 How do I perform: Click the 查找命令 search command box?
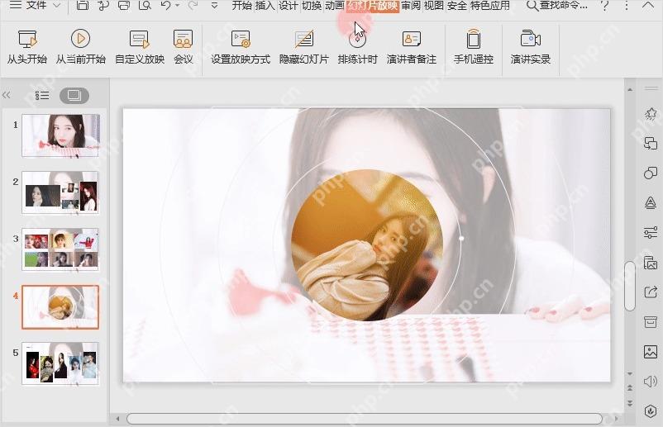click(x=557, y=6)
